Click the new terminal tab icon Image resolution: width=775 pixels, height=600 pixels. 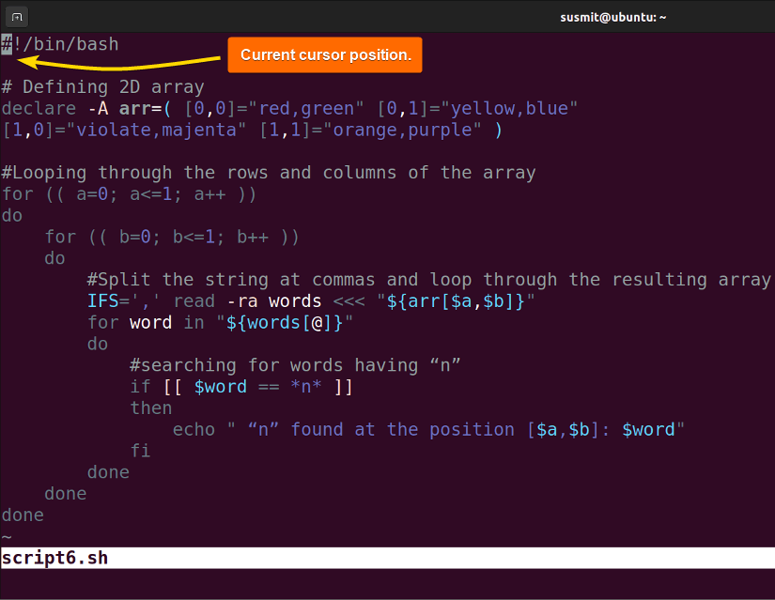pos(17,17)
